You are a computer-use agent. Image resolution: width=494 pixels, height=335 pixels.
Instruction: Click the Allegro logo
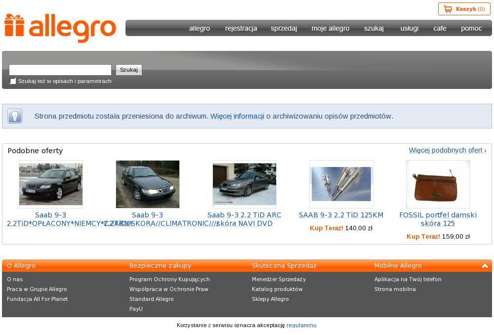tap(60, 28)
